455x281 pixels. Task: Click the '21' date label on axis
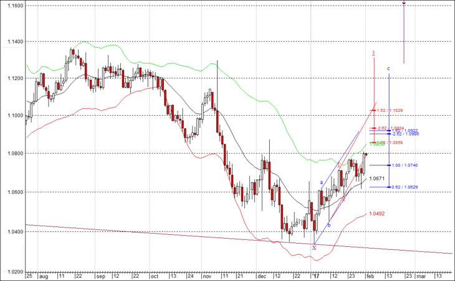(x=240, y=276)
